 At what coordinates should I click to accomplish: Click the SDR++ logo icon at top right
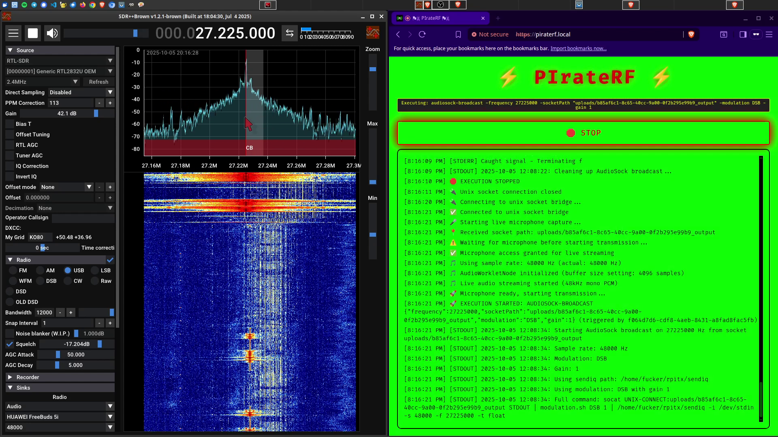coord(372,33)
